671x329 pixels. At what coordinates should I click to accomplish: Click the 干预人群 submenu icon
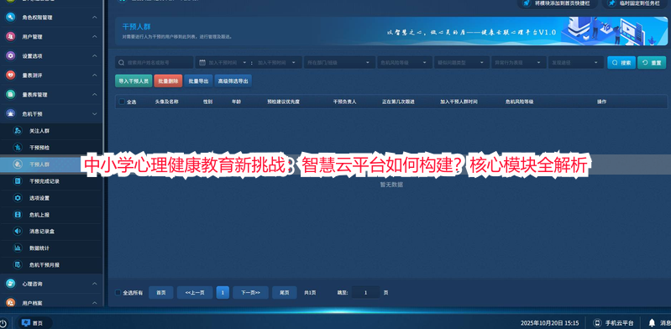pyautogui.click(x=18, y=164)
